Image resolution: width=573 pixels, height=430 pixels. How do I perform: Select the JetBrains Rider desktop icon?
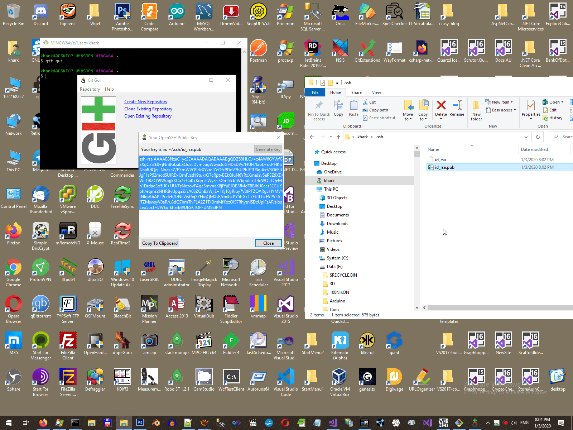coord(313,53)
